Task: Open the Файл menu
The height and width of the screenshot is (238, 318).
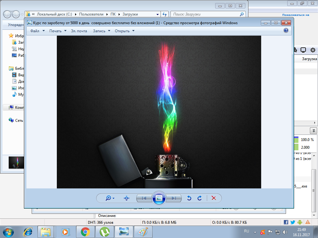Action: [37, 31]
